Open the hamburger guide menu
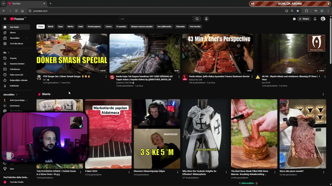 [5, 19]
